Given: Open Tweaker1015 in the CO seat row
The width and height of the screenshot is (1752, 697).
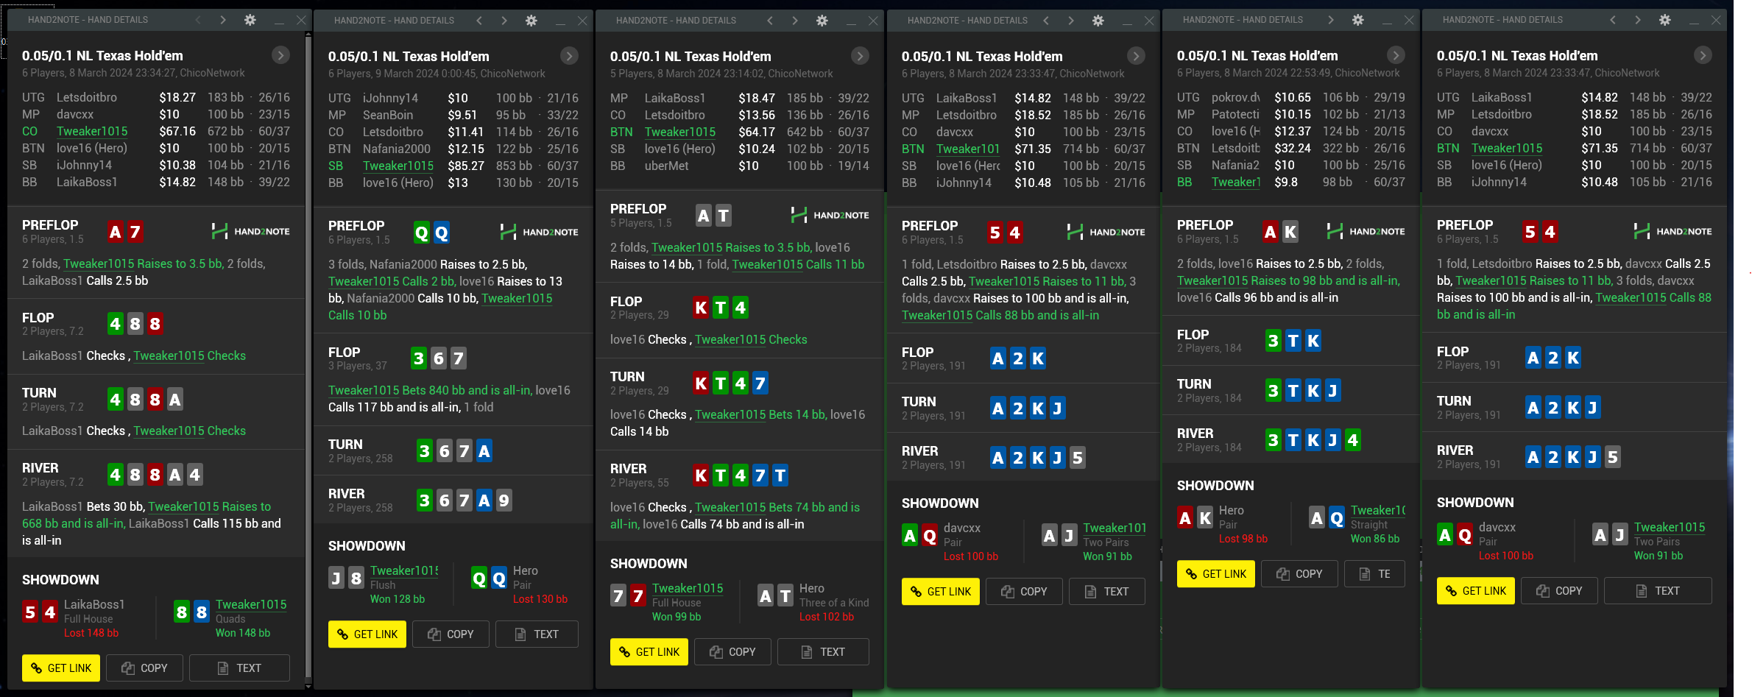Looking at the screenshot, I should (92, 131).
